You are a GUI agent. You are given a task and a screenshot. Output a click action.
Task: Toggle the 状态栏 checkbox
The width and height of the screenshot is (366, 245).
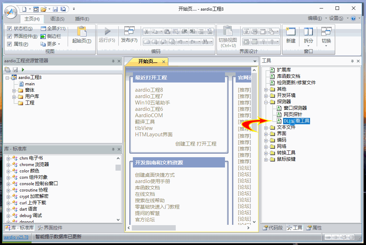point(10,28)
